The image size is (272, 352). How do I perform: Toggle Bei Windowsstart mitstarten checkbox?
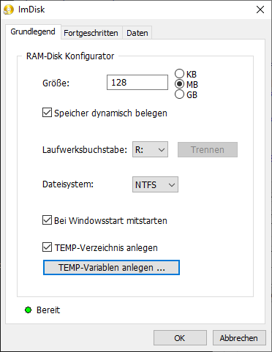[x=47, y=220]
